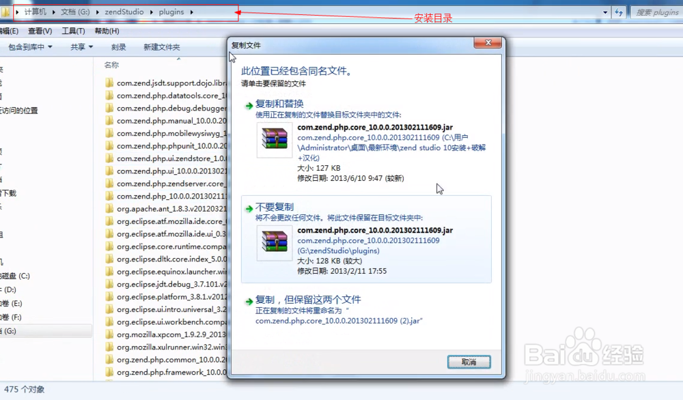The image size is (683, 400).
Task: Open the 查看(V) menu
Action: click(x=40, y=31)
